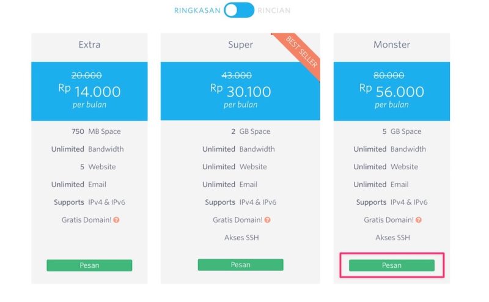This screenshot has height=302, width=489.
Task: Click the Monster plan title
Action: 392,45
